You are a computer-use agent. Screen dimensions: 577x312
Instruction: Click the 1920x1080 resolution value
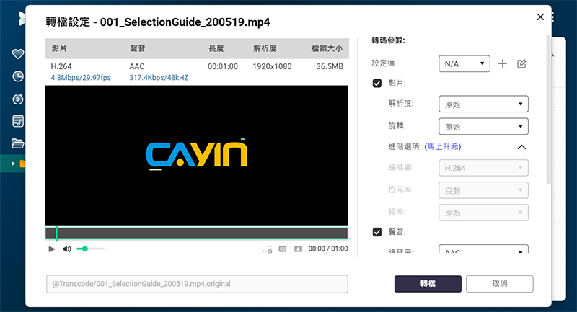point(272,66)
